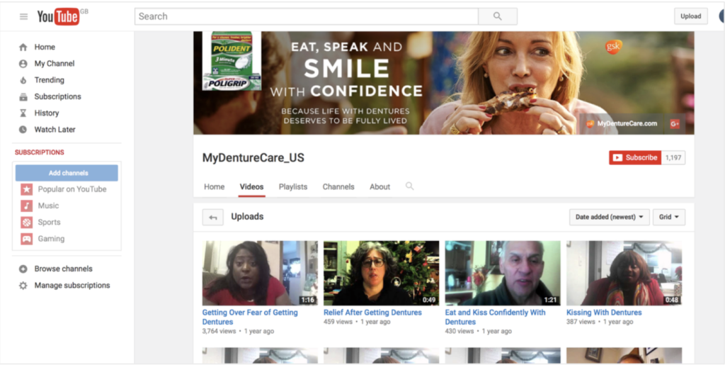Open the Playlists tab
Image resolution: width=725 pixels, height=365 pixels.
293,187
